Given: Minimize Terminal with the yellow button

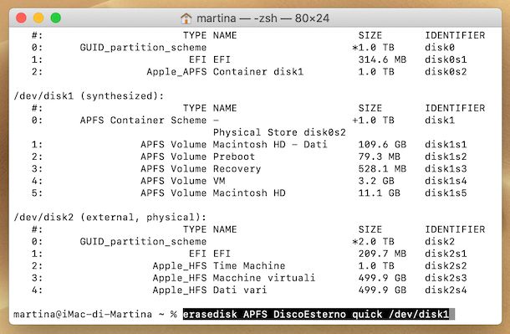Looking at the screenshot, I should point(38,18).
